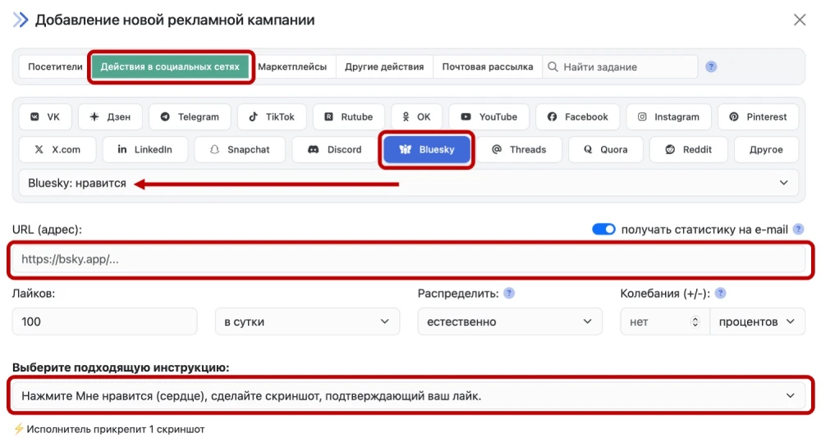Switch to the Посетители tab
This screenshot has width=821, height=447.
55,67
